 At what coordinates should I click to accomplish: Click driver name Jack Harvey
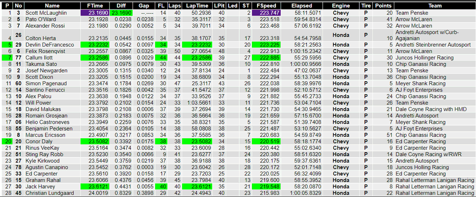(x=40, y=186)
